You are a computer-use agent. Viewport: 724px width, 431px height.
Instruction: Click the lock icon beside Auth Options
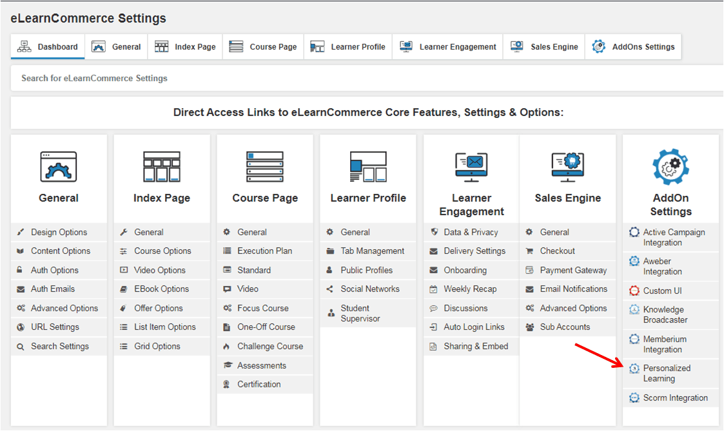[19, 270]
